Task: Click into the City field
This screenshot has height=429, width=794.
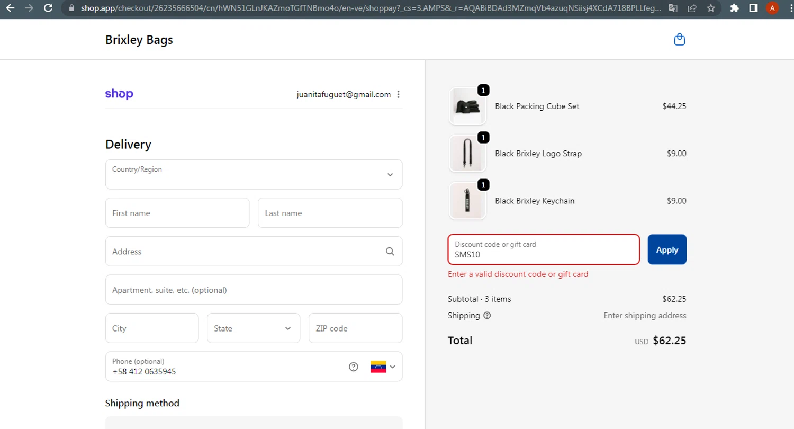Action: tap(152, 328)
